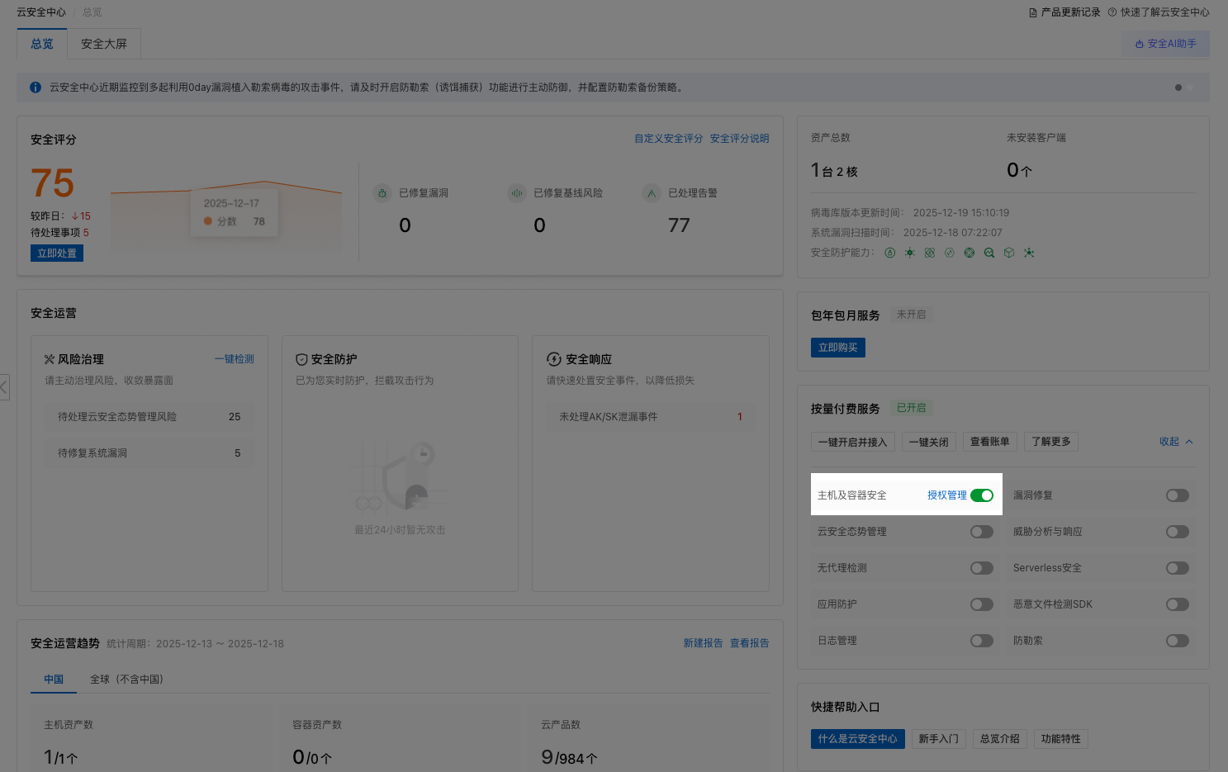Viewport: 1228px width, 772px height.
Task: Run 一键检测 in 风险治理
Action: click(235, 359)
